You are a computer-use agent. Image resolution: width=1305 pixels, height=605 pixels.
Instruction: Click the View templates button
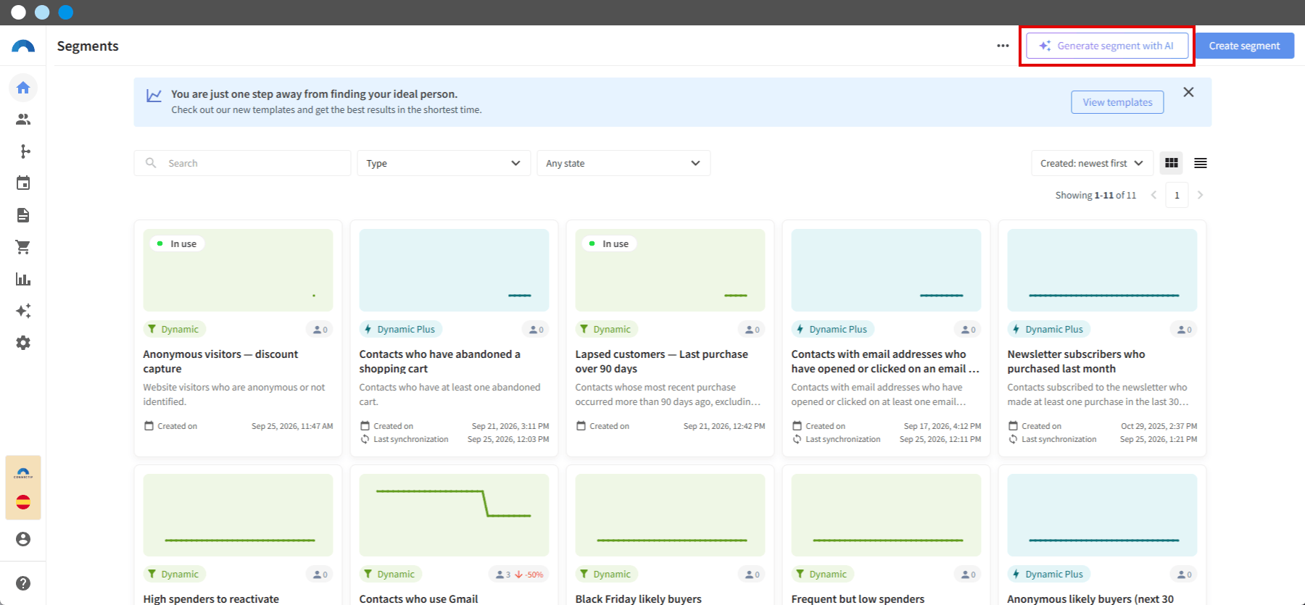tap(1117, 102)
